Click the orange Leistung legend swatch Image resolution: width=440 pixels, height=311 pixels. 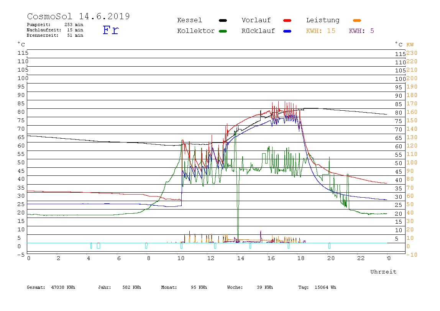(x=357, y=20)
